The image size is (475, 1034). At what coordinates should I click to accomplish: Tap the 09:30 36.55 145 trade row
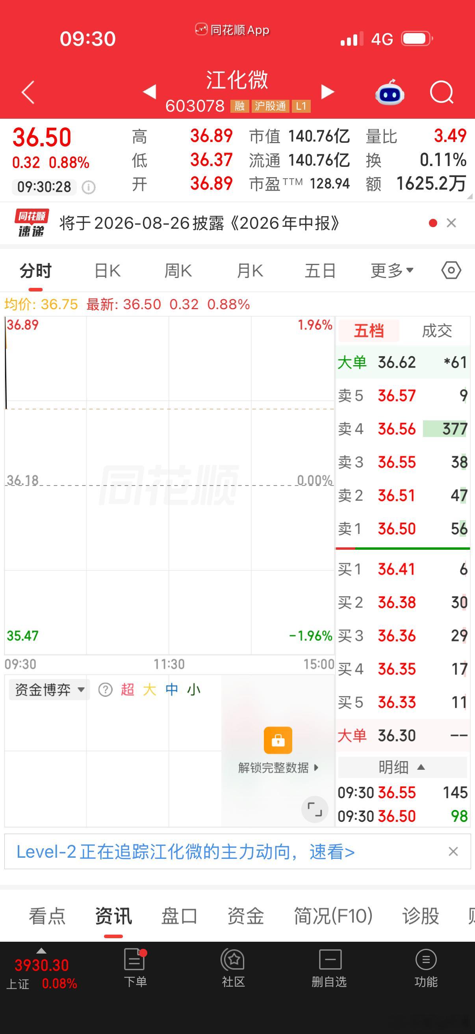point(403,793)
